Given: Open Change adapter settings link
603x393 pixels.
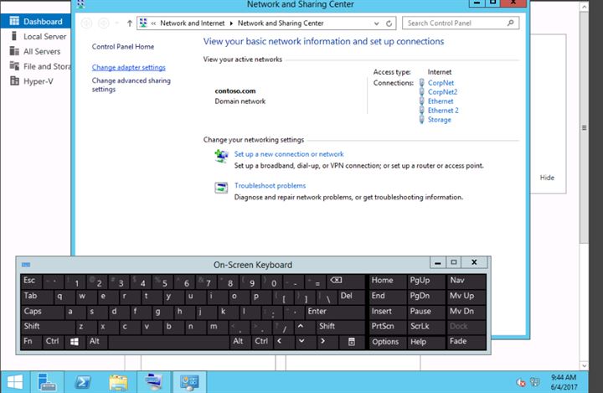Looking at the screenshot, I should point(128,67).
